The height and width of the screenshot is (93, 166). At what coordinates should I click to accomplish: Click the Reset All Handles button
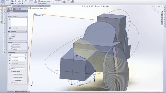pos(18,77)
